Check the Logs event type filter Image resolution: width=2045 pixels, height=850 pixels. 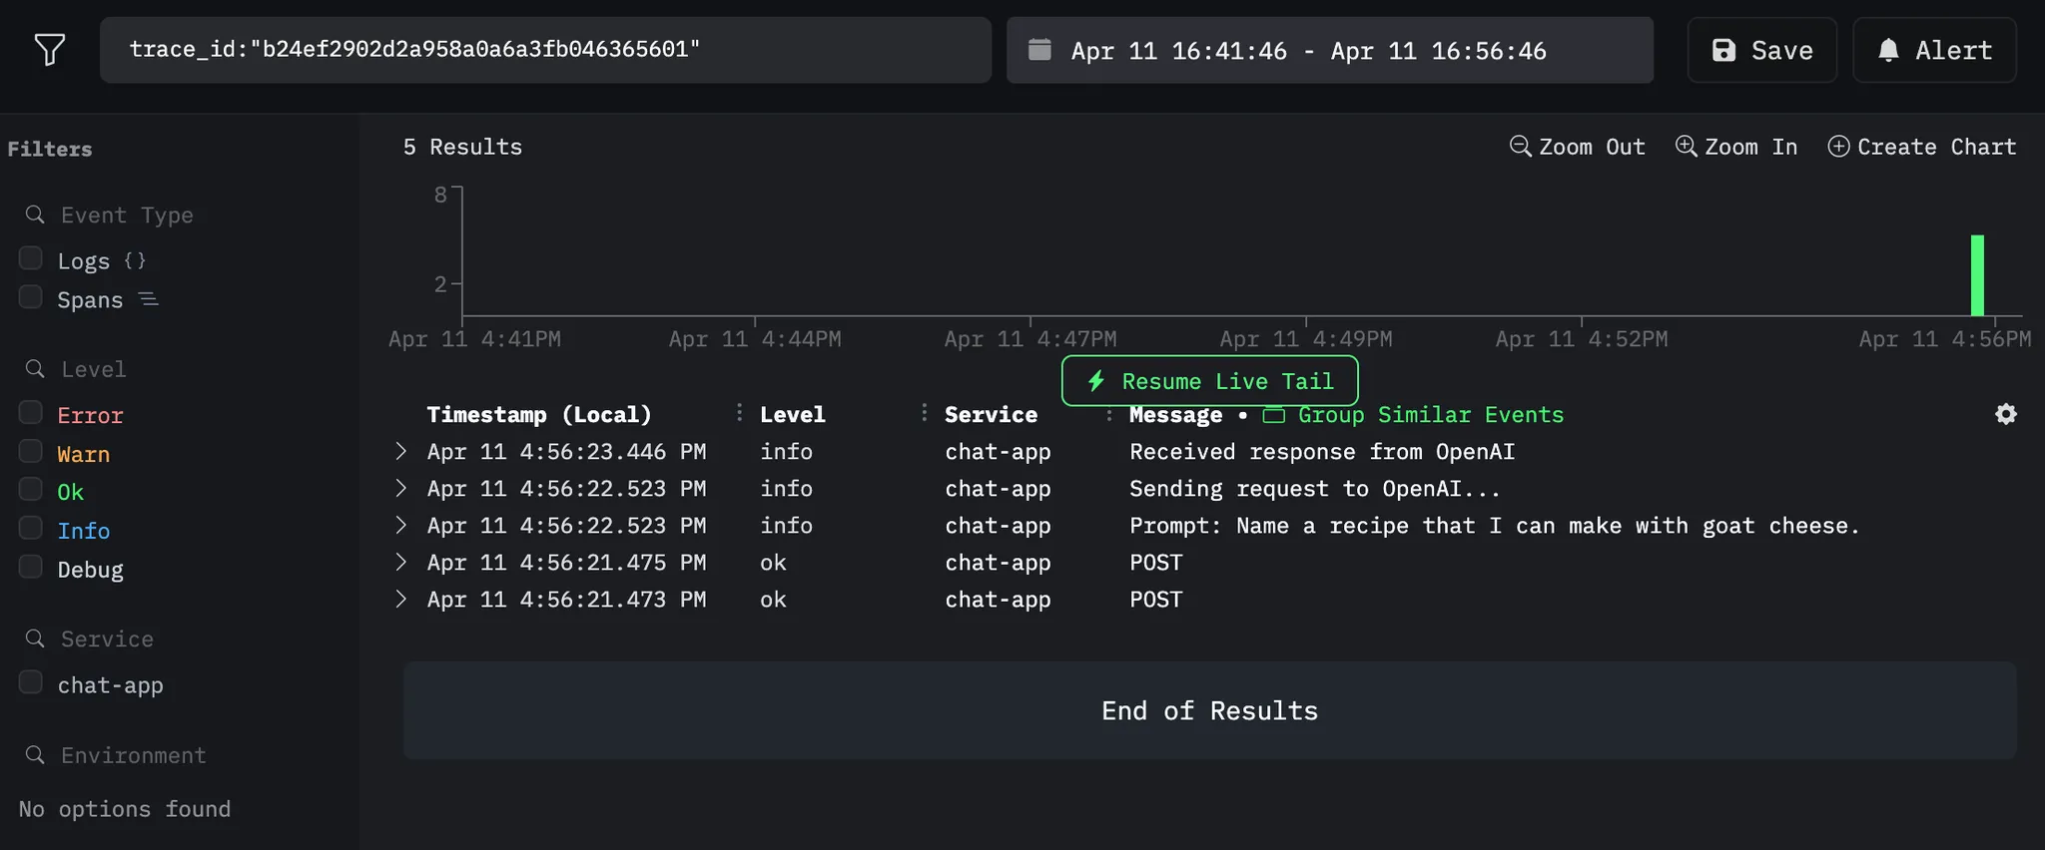(x=31, y=259)
